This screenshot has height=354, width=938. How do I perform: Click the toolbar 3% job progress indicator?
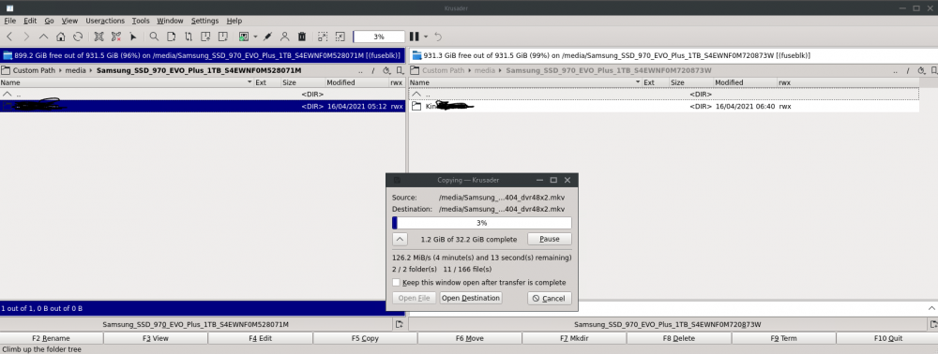pyautogui.click(x=379, y=37)
